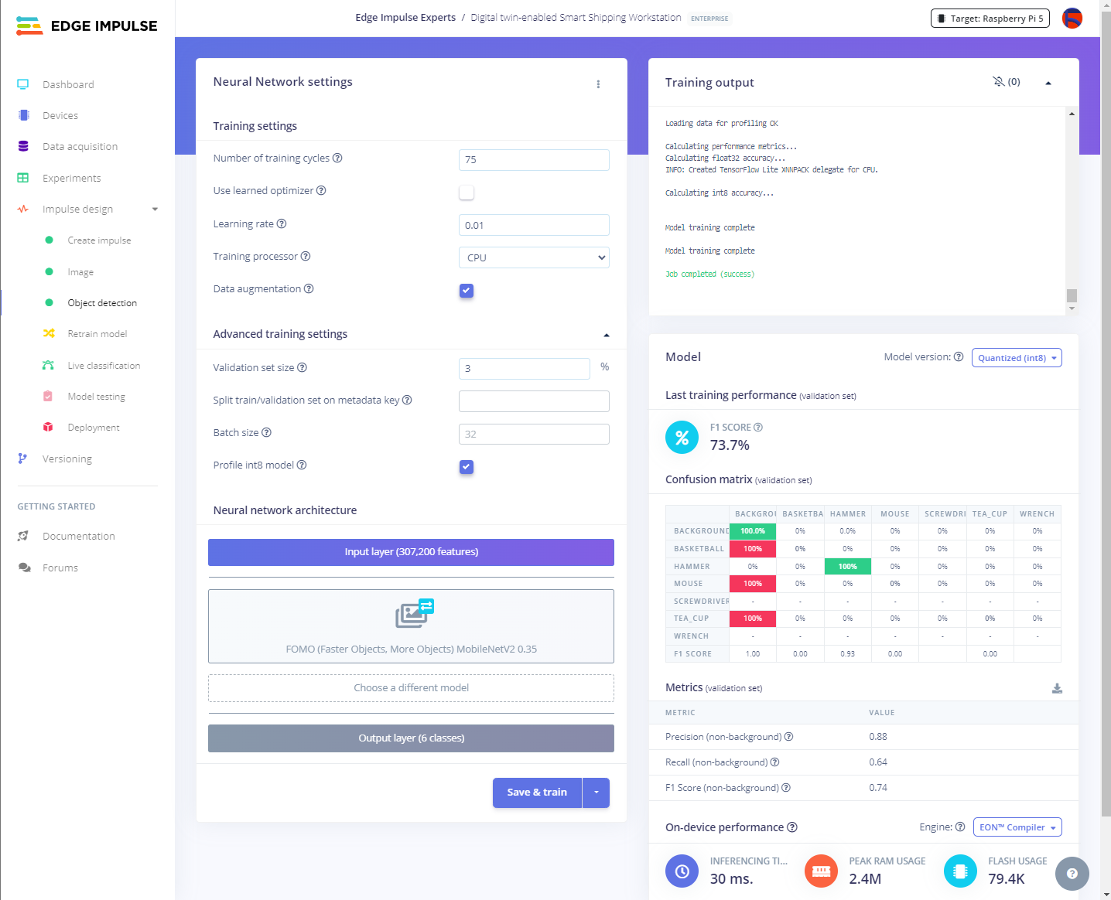
Task: Open the help chat bubble icon
Action: point(1072,874)
